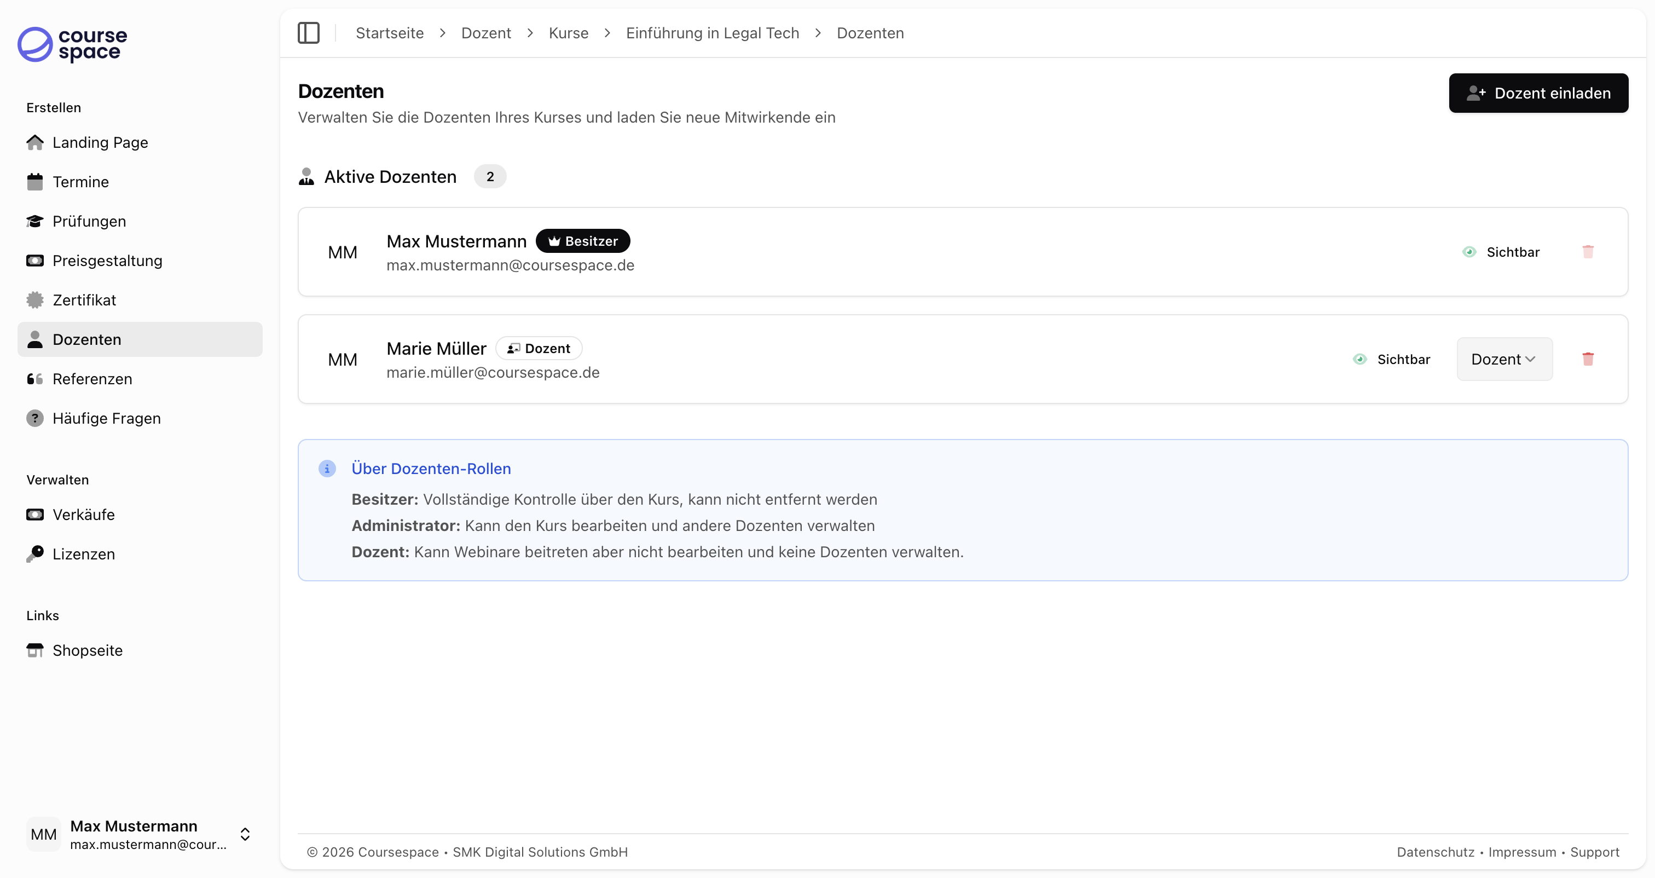Open the Datenschutz footer link
Screen dimensions: 1655x878
1436,852
